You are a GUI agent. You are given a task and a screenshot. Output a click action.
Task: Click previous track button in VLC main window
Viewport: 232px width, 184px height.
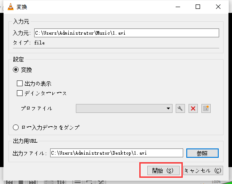point(9,182)
